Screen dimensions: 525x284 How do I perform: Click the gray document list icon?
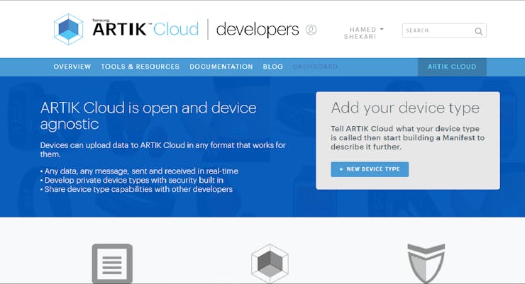[x=112, y=263]
